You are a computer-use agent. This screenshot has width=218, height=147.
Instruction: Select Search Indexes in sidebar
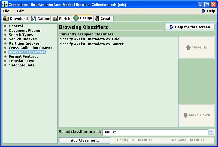point(23,39)
